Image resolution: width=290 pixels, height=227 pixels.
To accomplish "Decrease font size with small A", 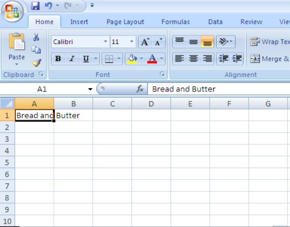I will coord(159,42).
